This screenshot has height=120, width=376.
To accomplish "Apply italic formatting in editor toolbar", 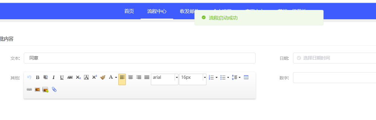I will tap(54, 77).
